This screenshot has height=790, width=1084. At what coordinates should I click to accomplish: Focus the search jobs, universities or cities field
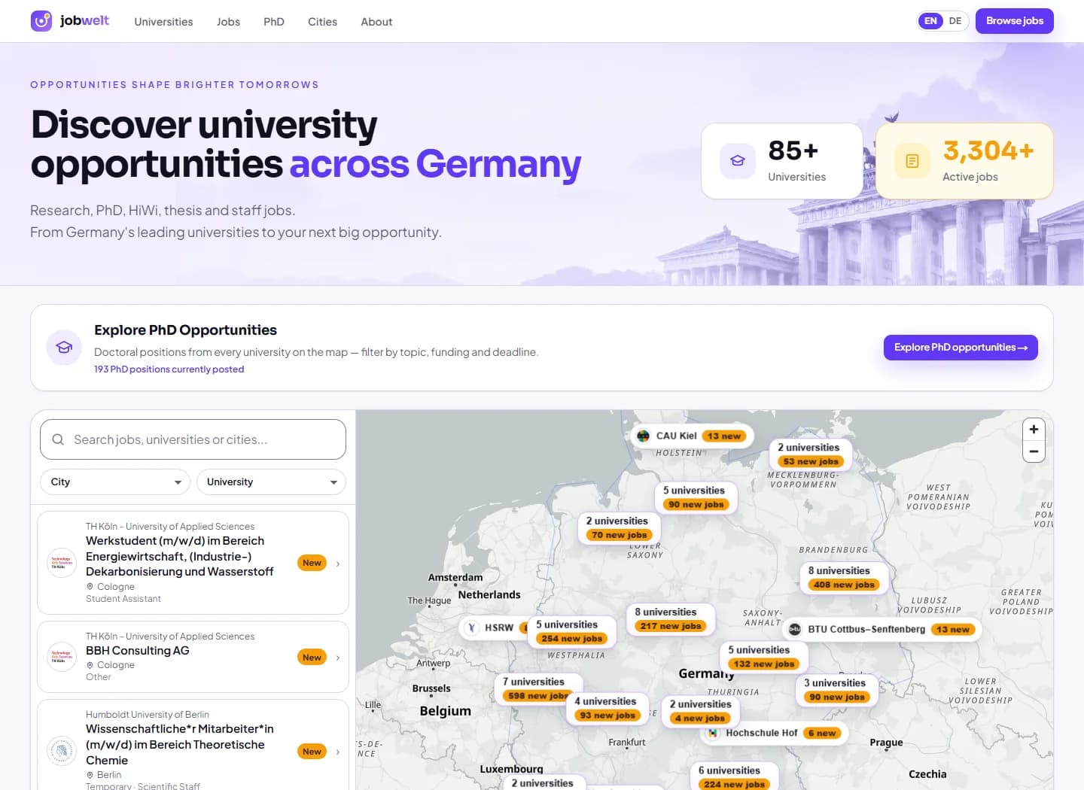pos(193,439)
